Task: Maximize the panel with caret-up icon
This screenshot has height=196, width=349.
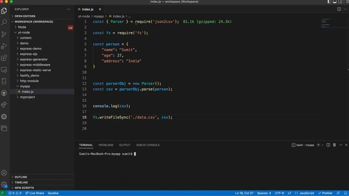Action: (x=341, y=145)
